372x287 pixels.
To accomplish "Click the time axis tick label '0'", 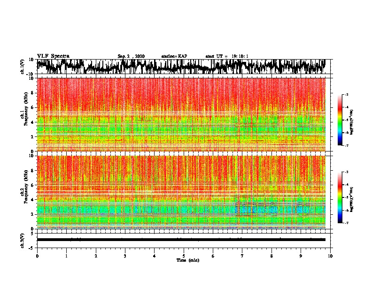I will click(37, 256).
